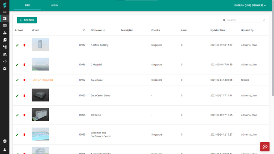
Task: Open the hierarchy tree icon in sidebar
Action: pos(5,47)
